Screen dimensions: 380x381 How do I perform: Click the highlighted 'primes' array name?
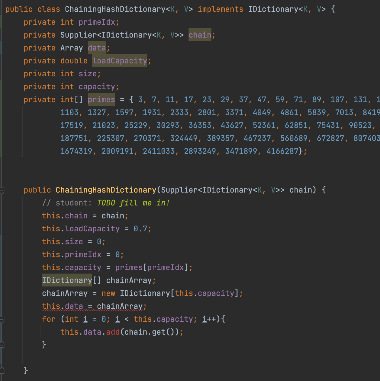click(101, 100)
